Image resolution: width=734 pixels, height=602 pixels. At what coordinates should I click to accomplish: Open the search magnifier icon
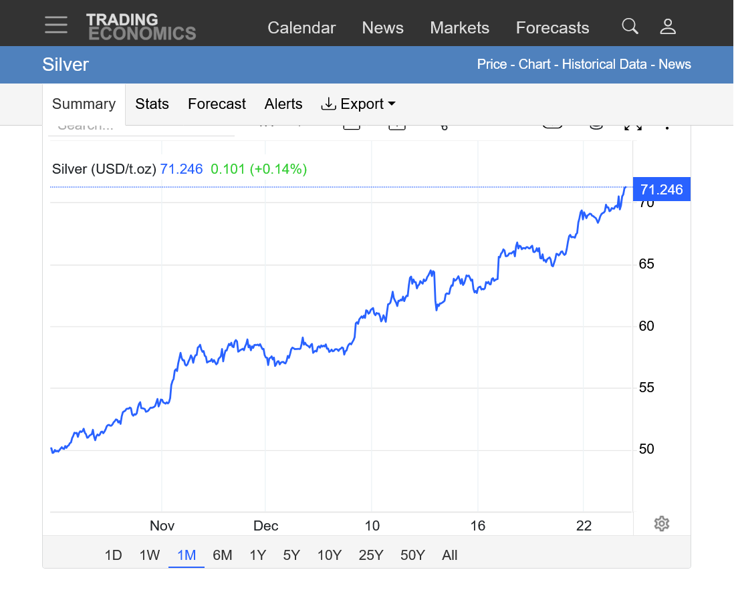click(x=630, y=27)
